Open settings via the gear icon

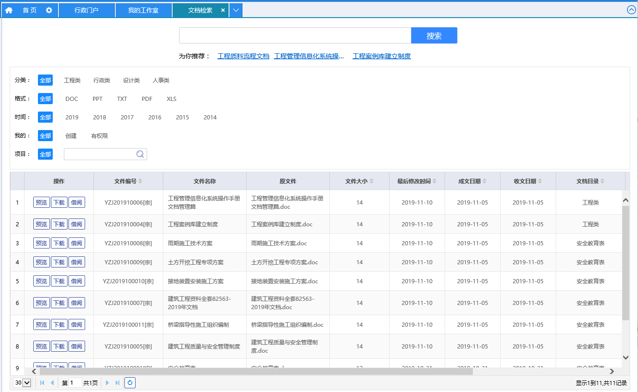49,10
